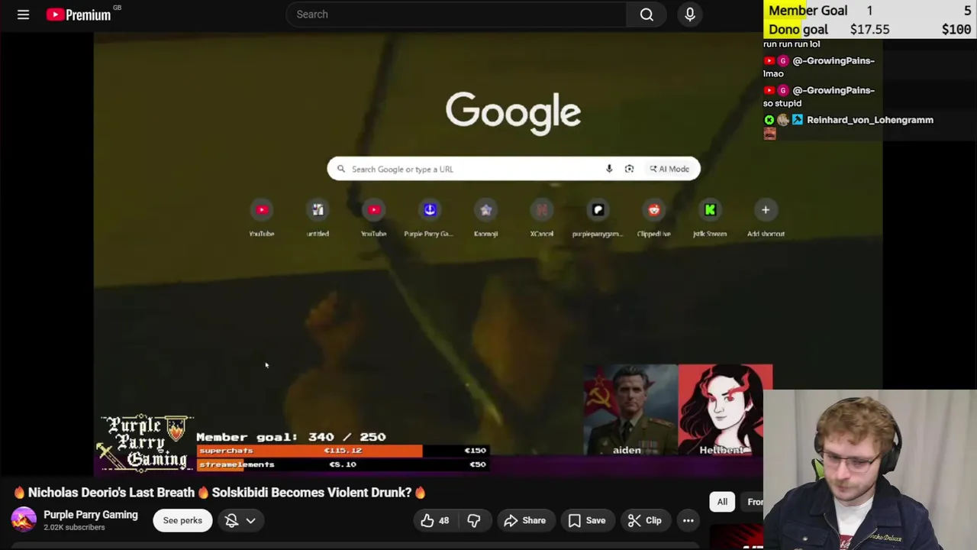This screenshot has height=550, width=977.
Task: Open the three-dot more actions menu
Action: click(688, 520)
